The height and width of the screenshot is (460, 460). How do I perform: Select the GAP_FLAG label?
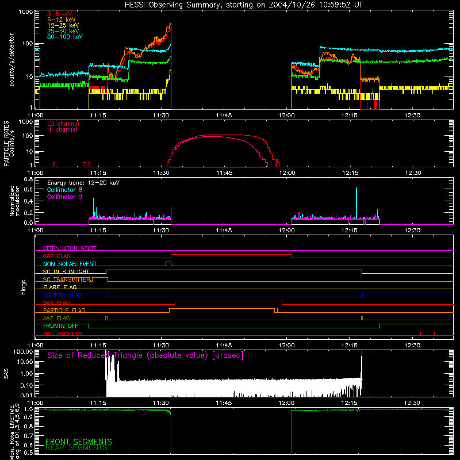click(x=56, y=256)
